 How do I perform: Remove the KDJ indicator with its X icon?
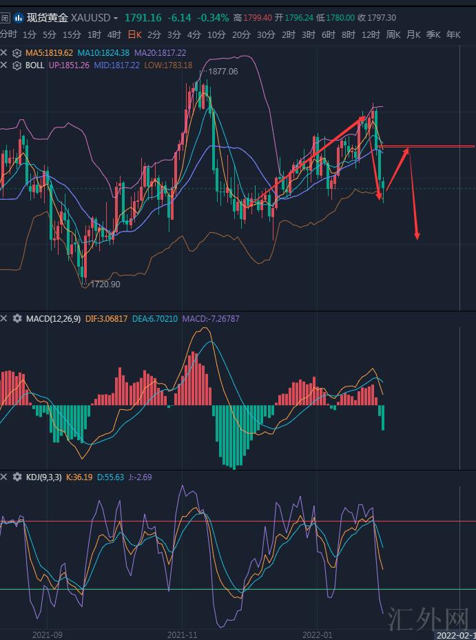tap(4, 477)
